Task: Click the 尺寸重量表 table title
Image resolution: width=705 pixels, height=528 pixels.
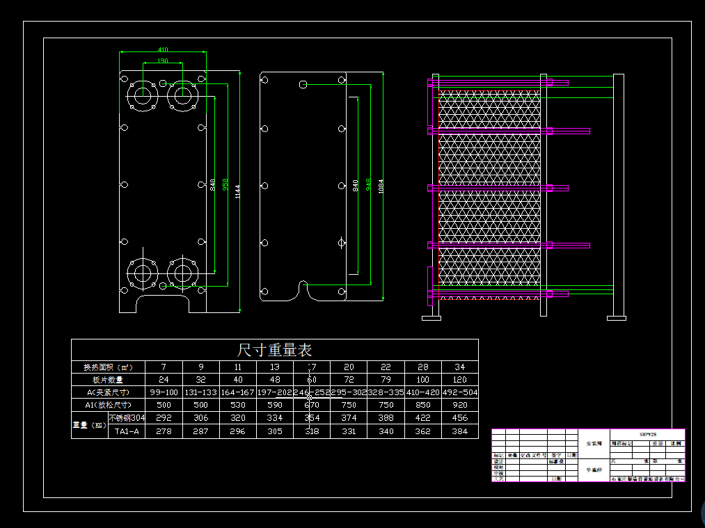Action: (x=274, y=350)
